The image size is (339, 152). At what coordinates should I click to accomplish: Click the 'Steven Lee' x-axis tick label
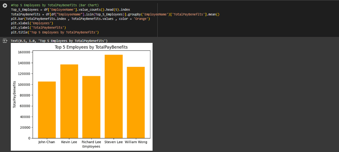114,142
